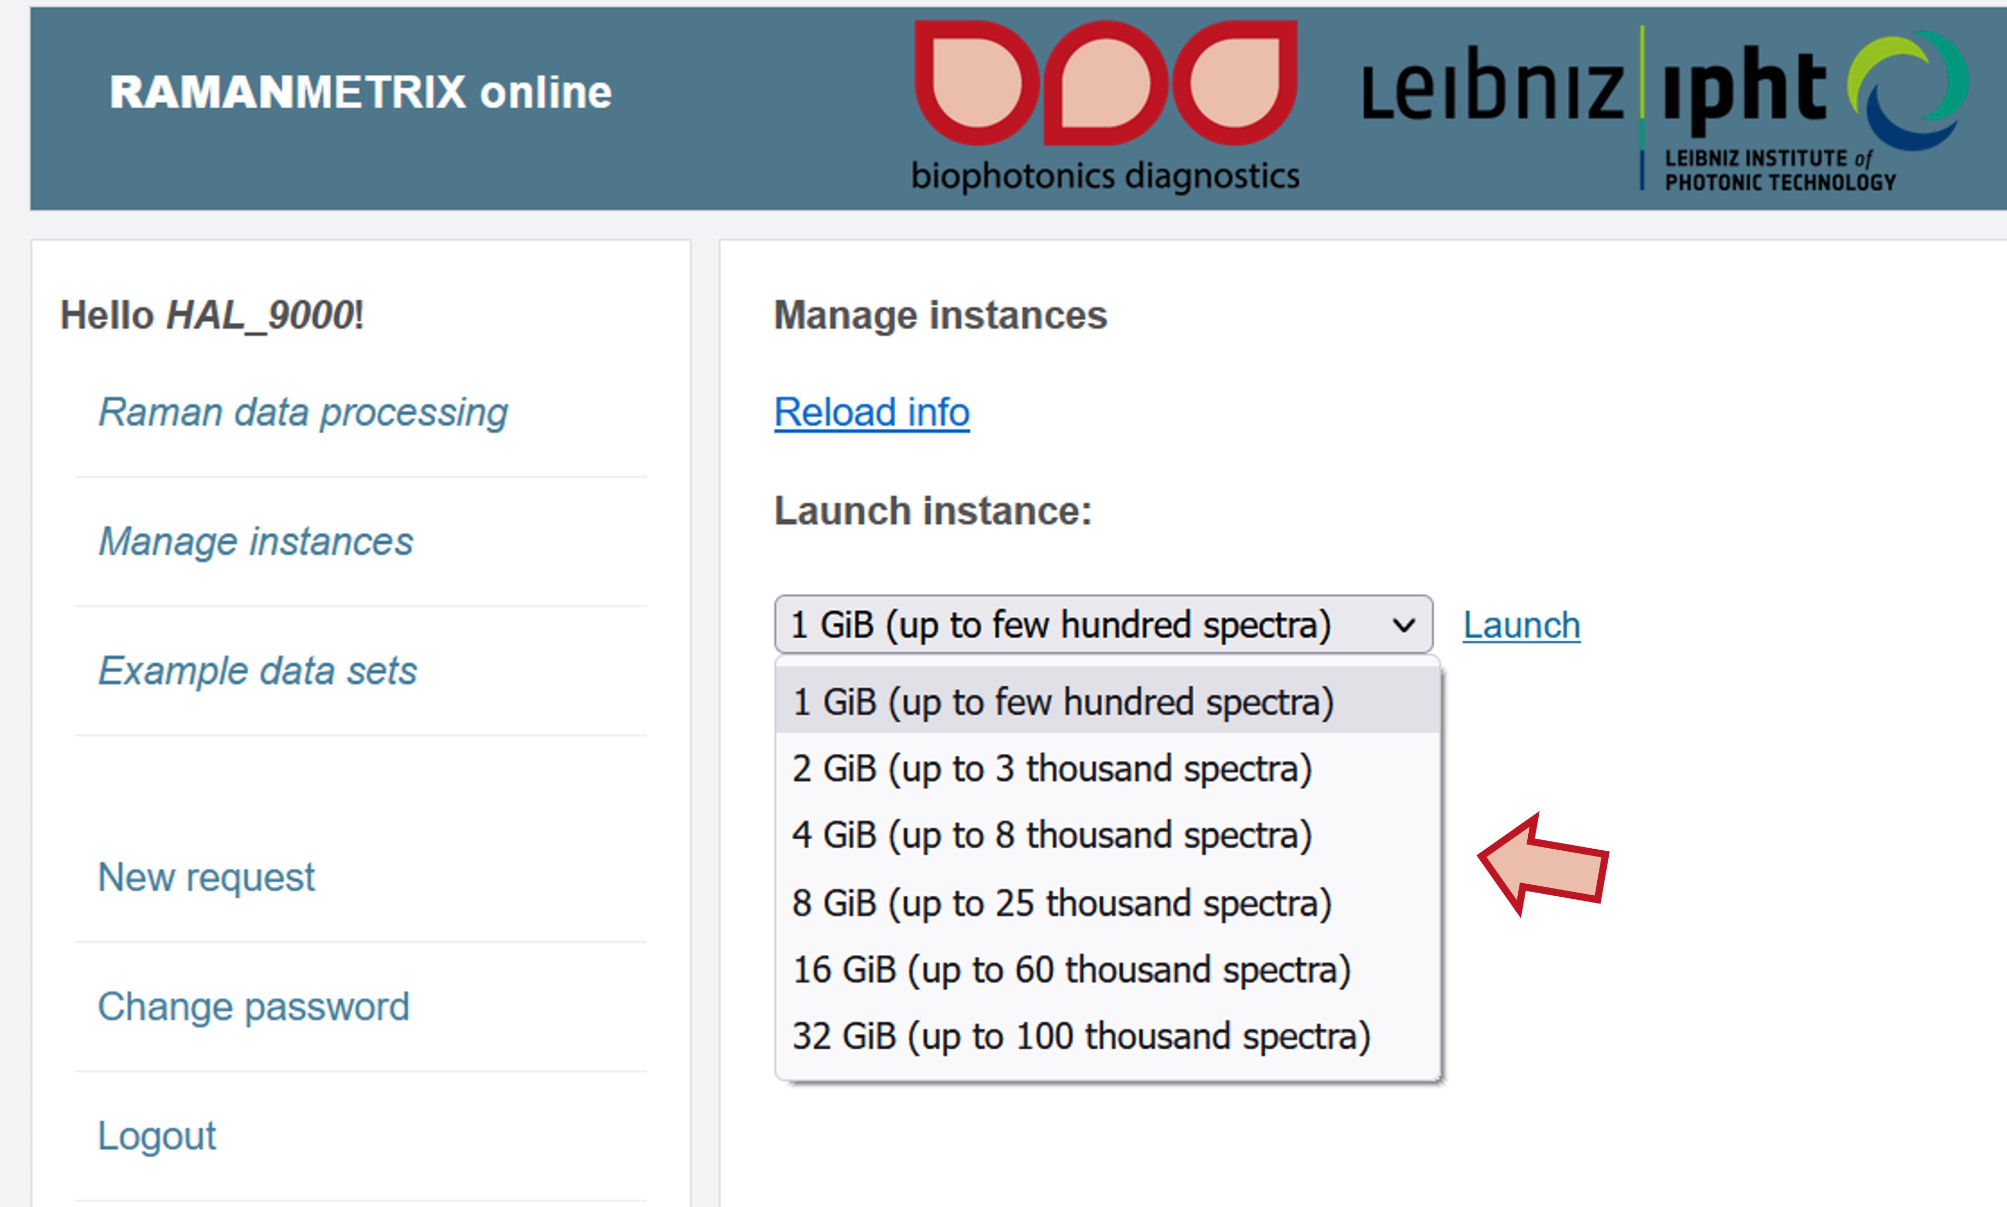Select 1 GiB few hundred spectra option
Screen dimensions: 2007x1207
pos(1108,701)
